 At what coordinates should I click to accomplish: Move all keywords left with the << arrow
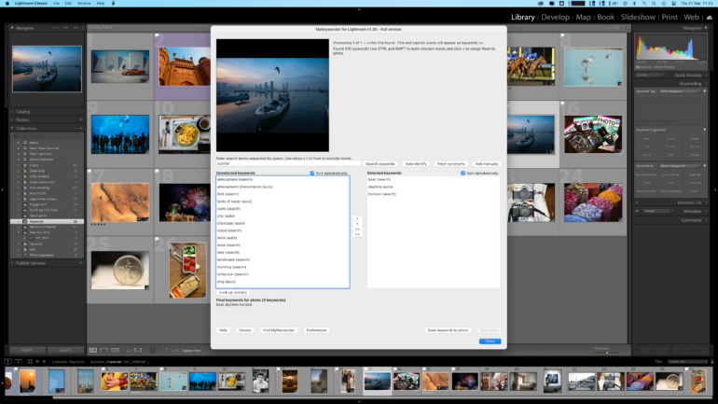(357, 234)
